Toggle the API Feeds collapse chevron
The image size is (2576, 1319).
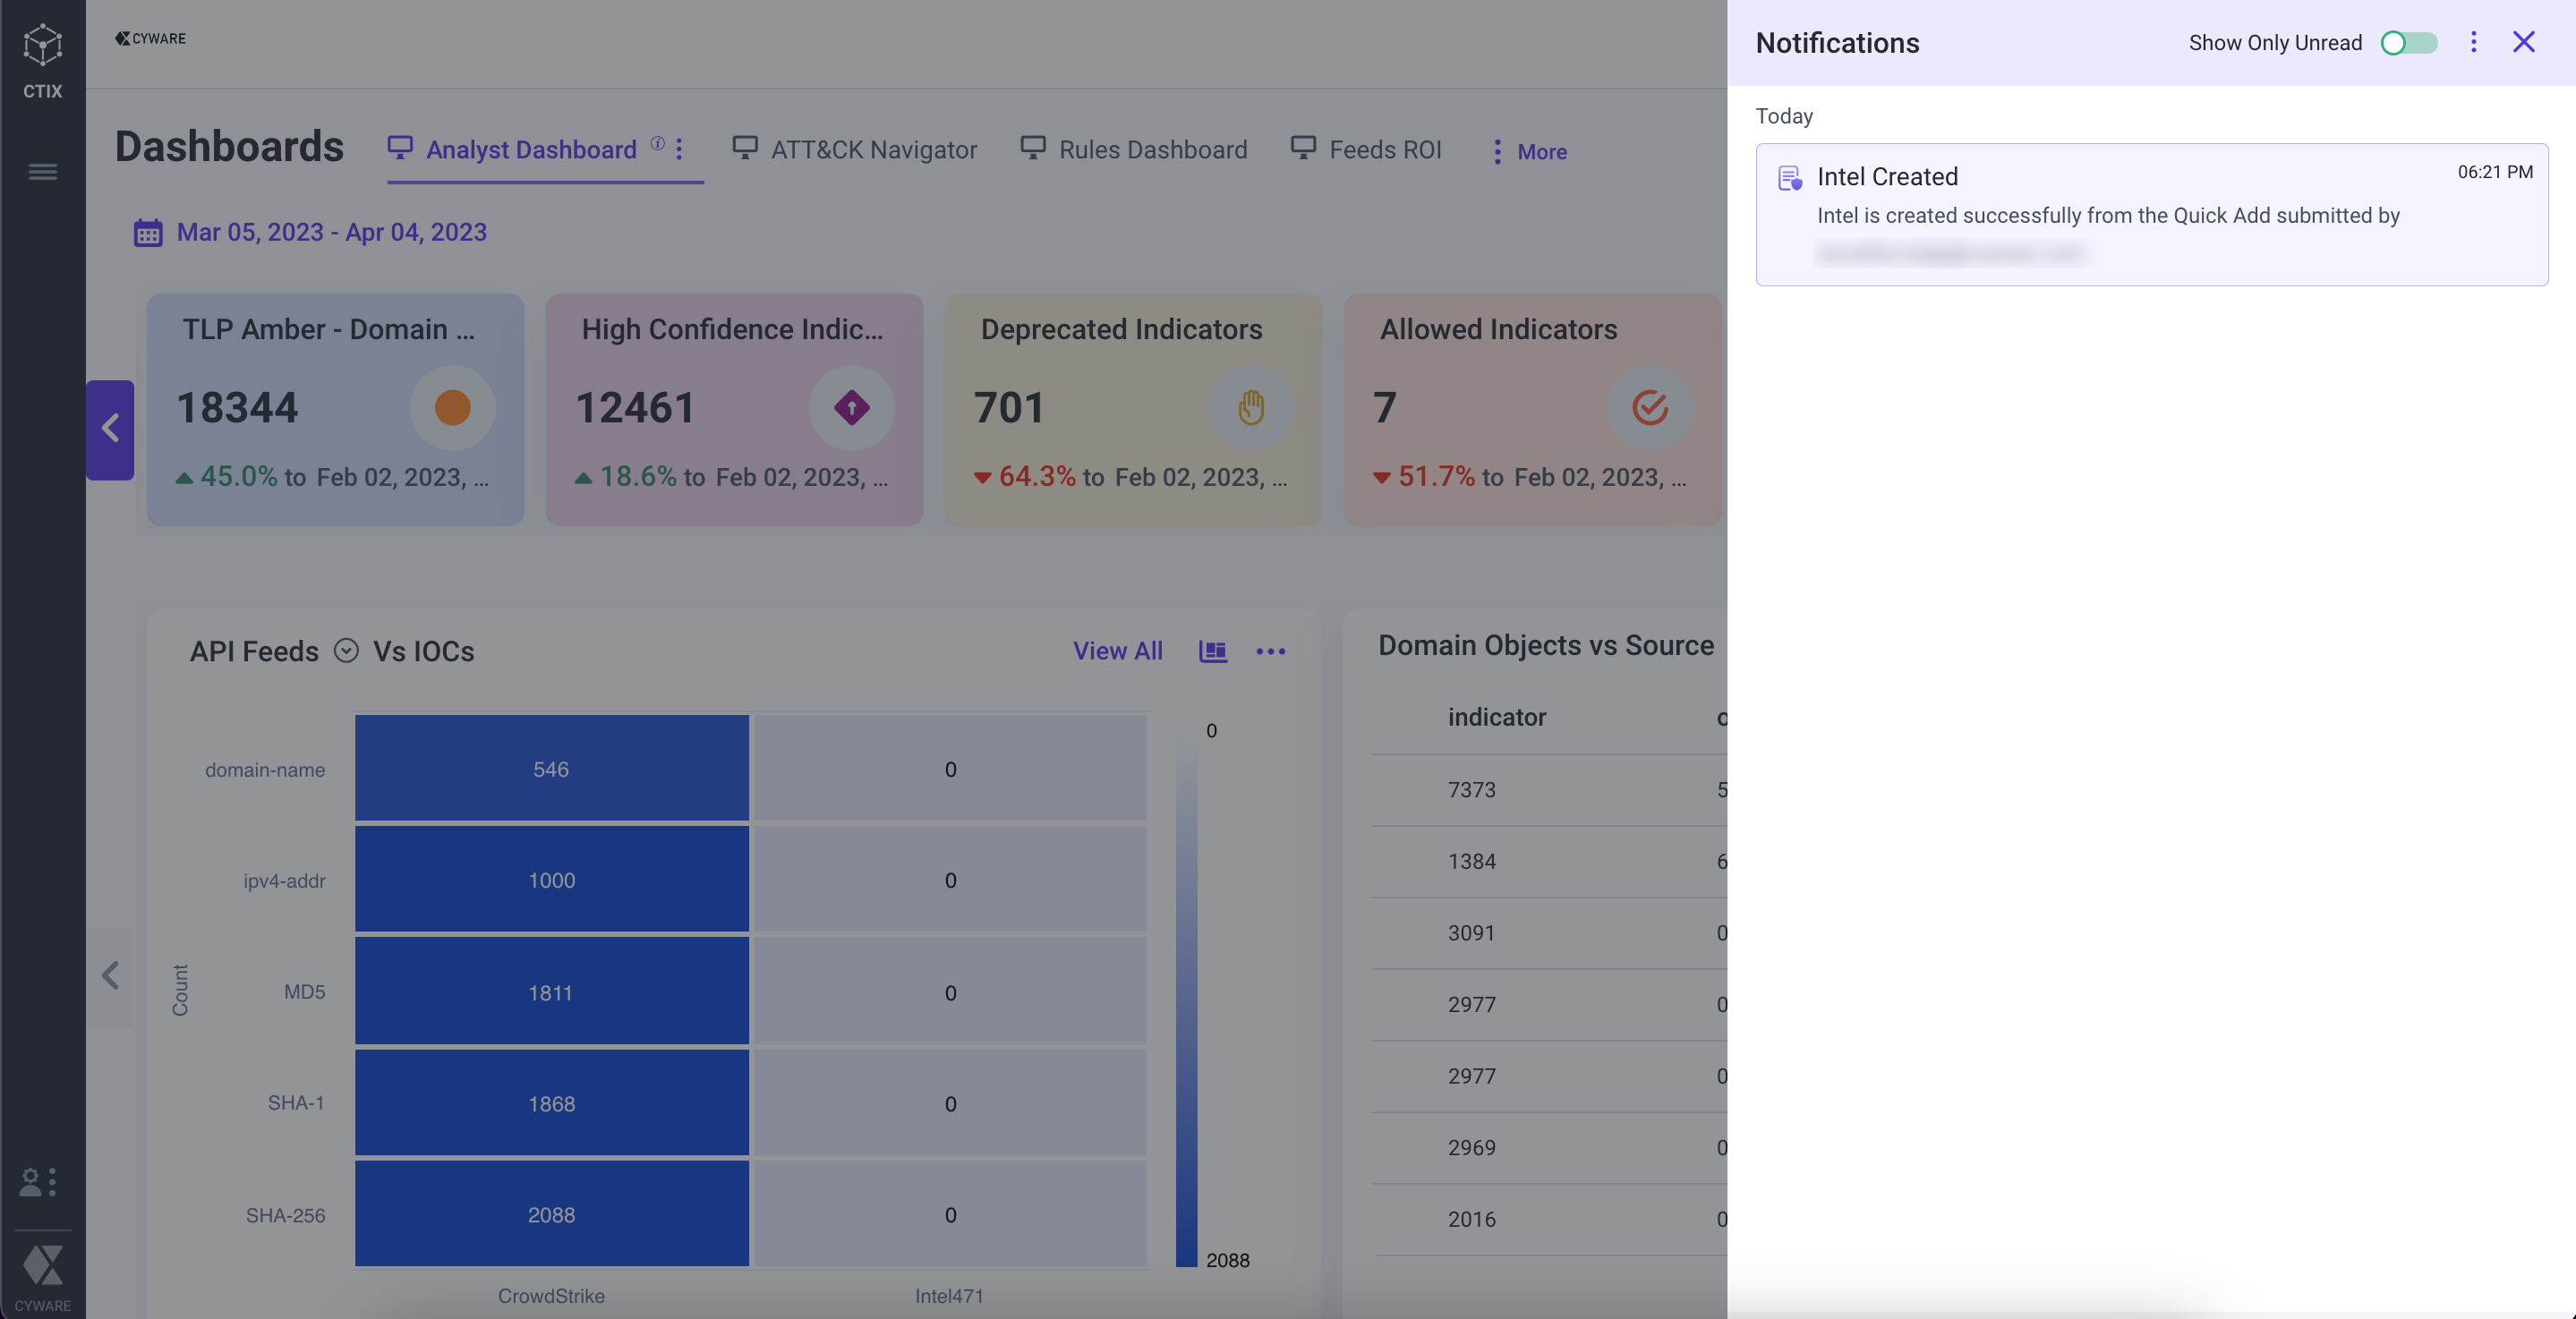346,650
